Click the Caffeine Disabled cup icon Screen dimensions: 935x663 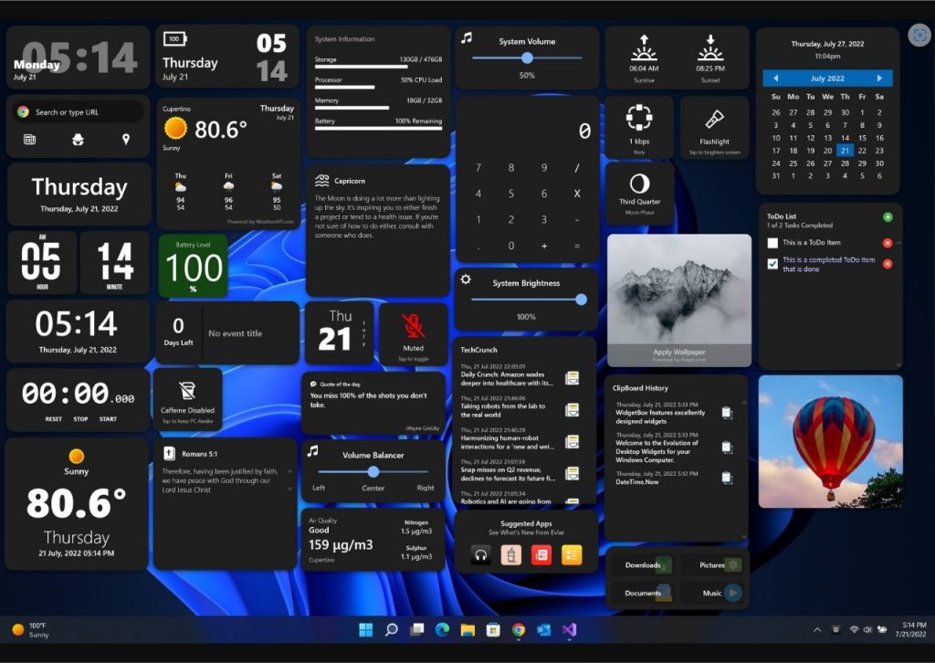187,391
